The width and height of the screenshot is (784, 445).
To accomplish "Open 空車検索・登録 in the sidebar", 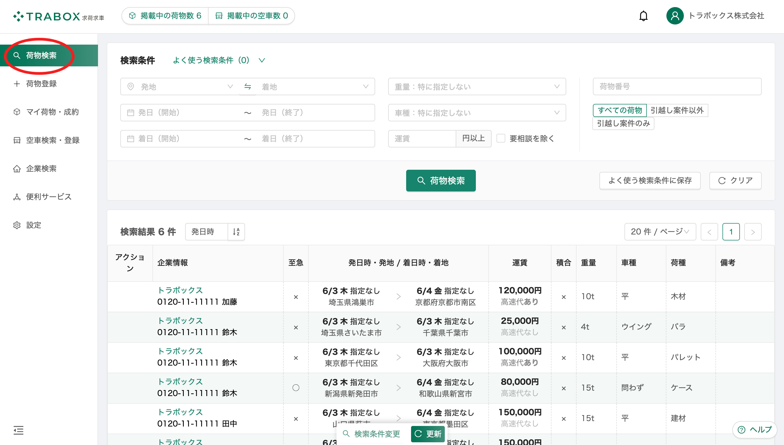I will 49,140.
